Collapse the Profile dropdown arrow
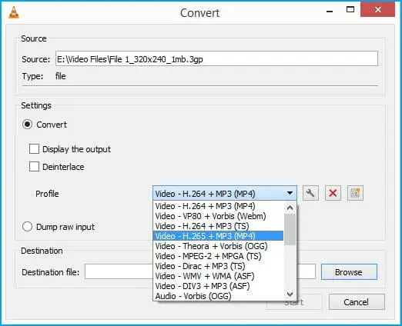Screen dimensions: 402x326 (290, 193)
